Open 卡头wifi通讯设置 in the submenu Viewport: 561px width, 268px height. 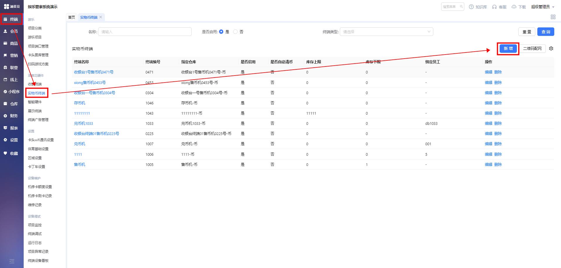[x=41, y=140]
